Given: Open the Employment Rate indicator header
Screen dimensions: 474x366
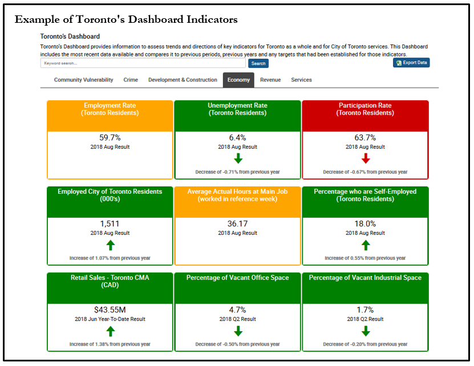Looking at the screenshot, I should [x=110, y=116].
